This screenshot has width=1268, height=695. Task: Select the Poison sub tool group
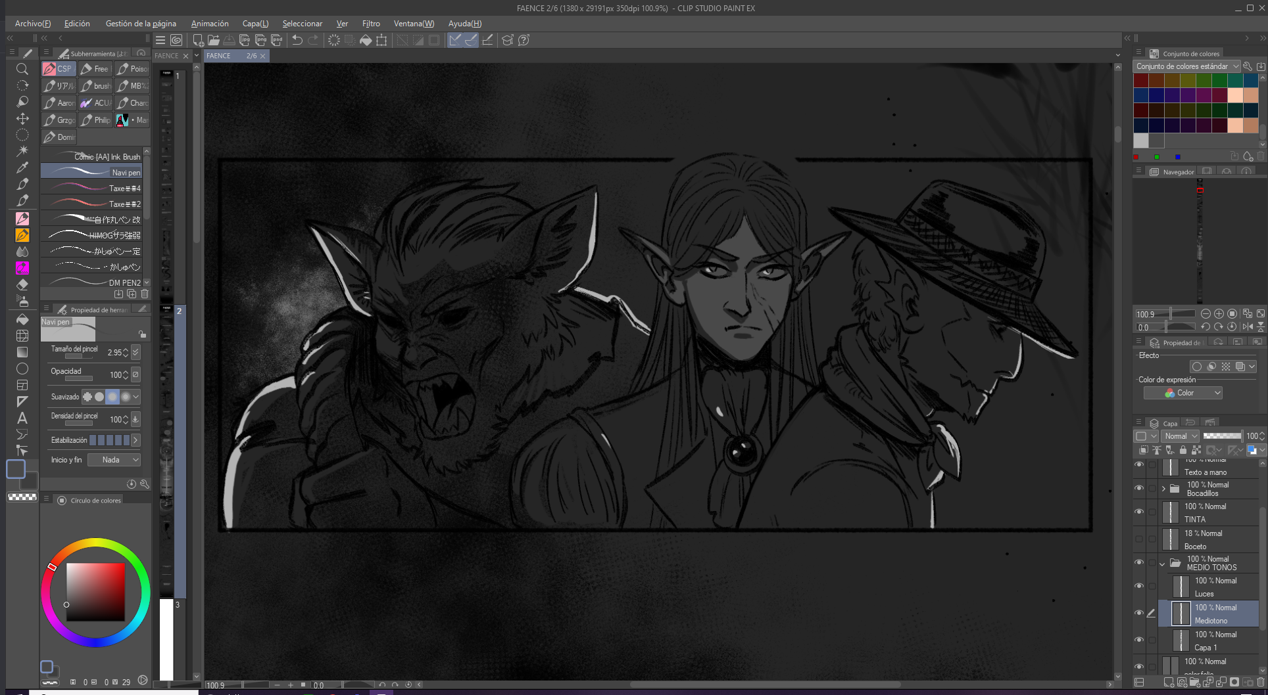coord(132,68)
